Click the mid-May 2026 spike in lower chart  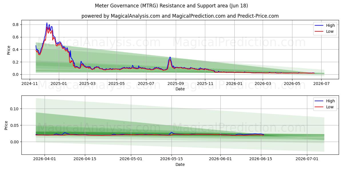[171, 132]
